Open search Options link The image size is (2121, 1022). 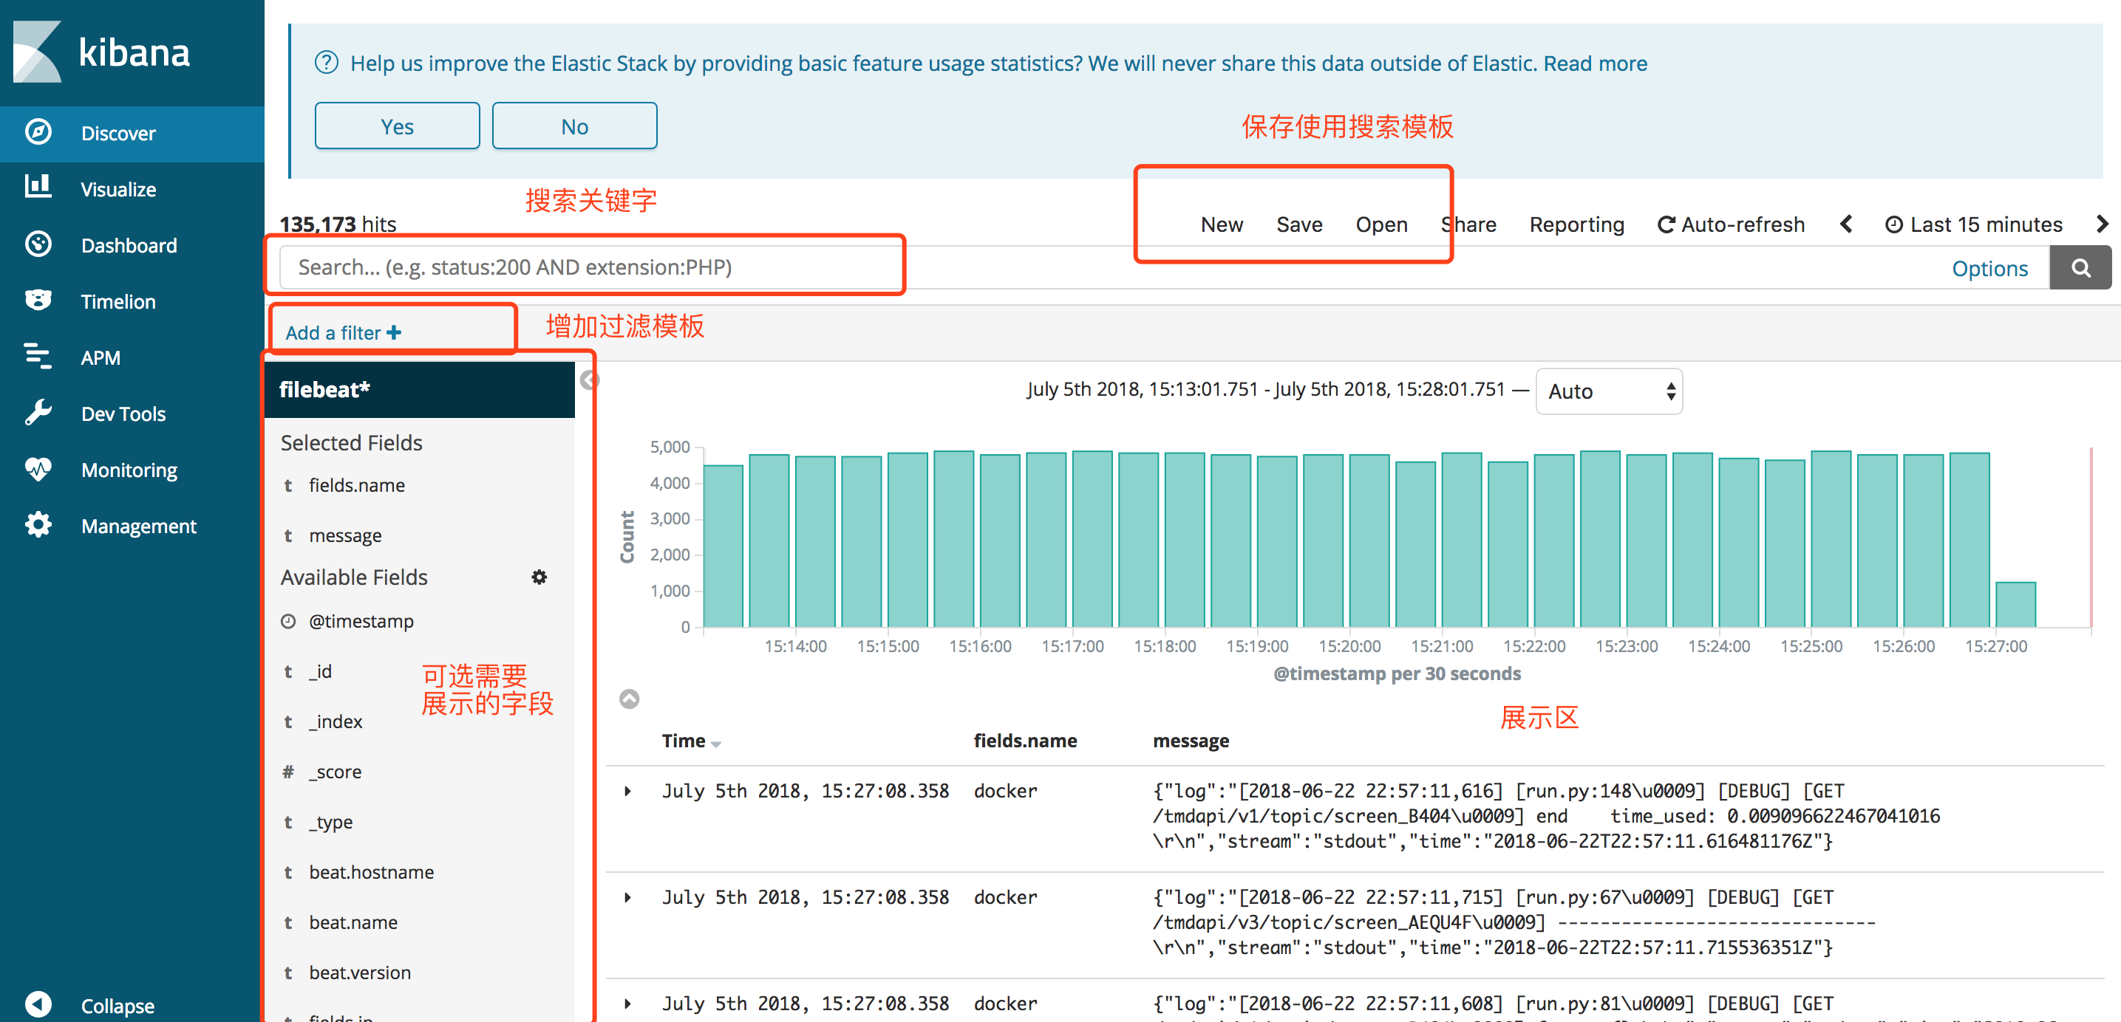click(1989, 268)
